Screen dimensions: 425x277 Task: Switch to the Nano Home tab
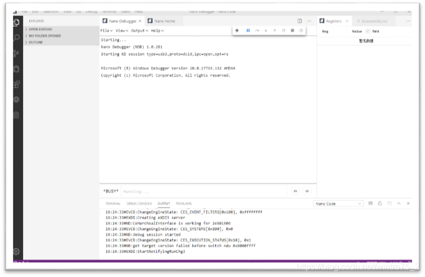(x=164, y=21)
